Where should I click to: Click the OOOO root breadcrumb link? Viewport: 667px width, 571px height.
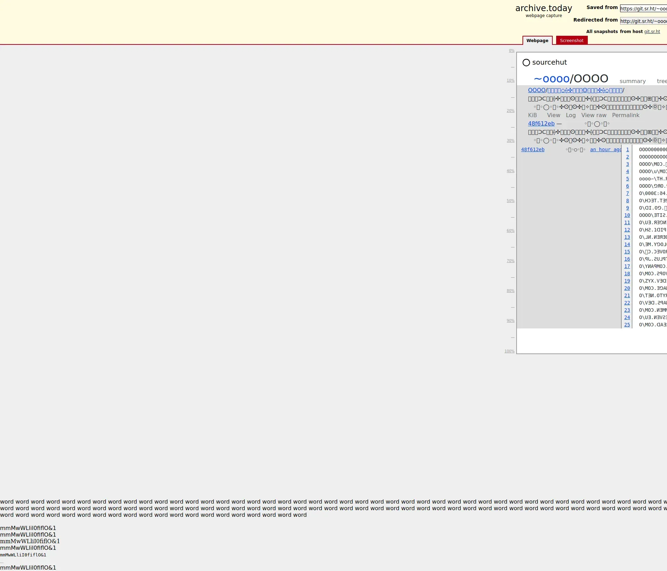pyautogui.click(x=536, y=90)
